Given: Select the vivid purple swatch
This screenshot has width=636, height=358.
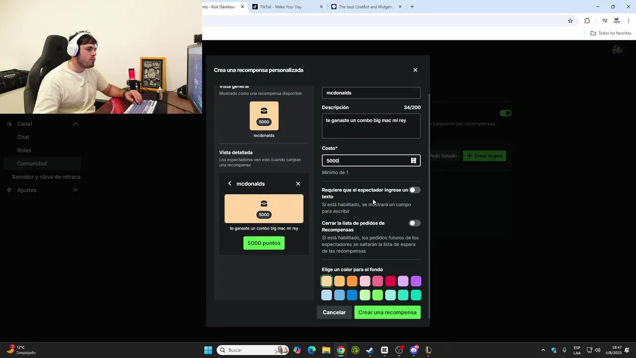Looking at the screenshot, I should (x=416, y=281).
